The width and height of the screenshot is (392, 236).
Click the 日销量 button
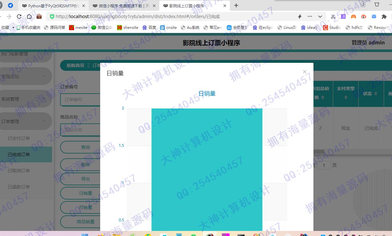(x=80, y=193)
